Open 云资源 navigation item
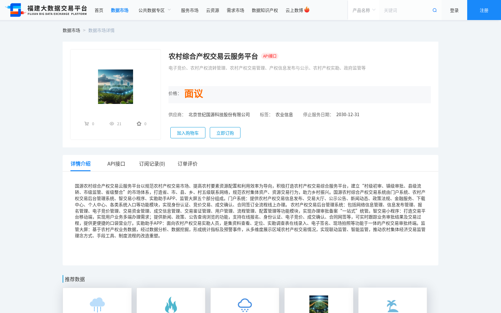 pos(213,10)
